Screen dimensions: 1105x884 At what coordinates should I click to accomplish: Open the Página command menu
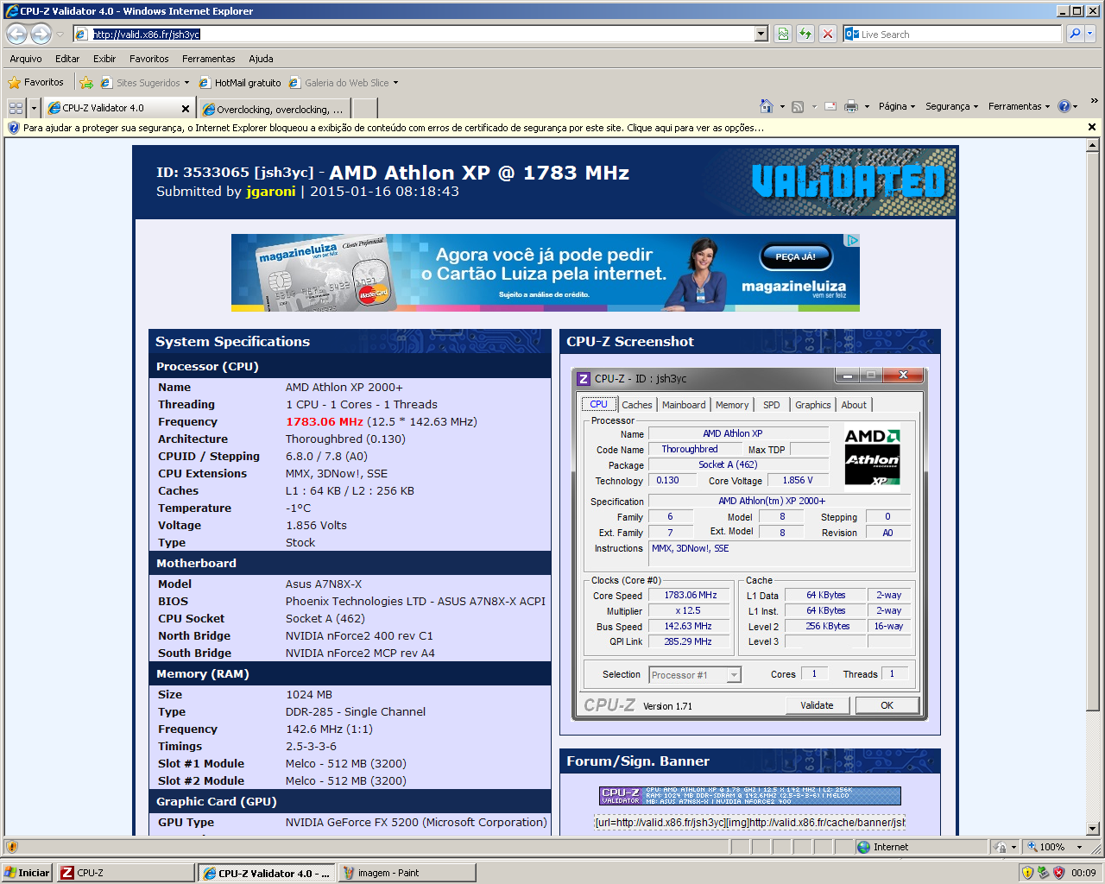coord(897,106)
